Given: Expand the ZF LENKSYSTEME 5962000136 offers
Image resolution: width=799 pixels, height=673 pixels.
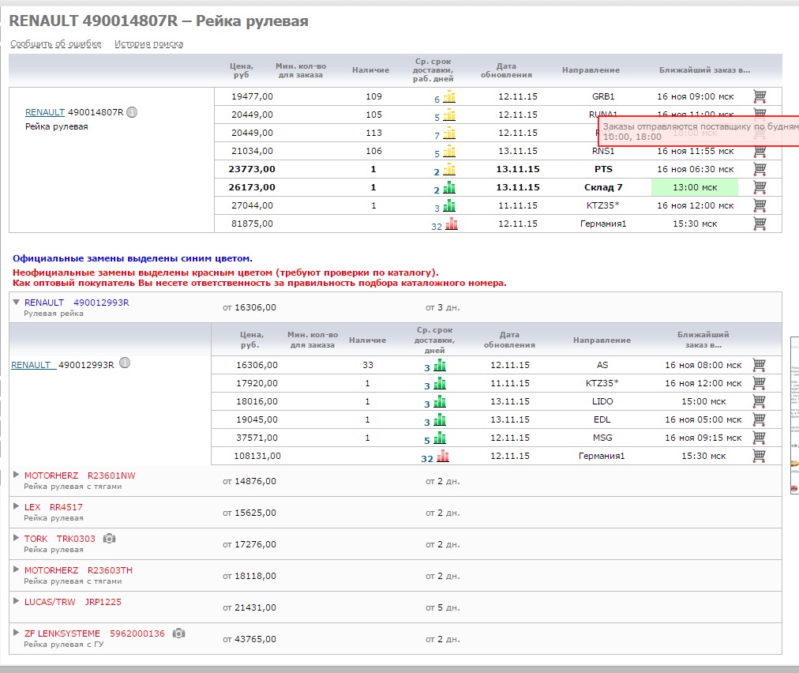Looking at the screenshot, I should [17, 633].
